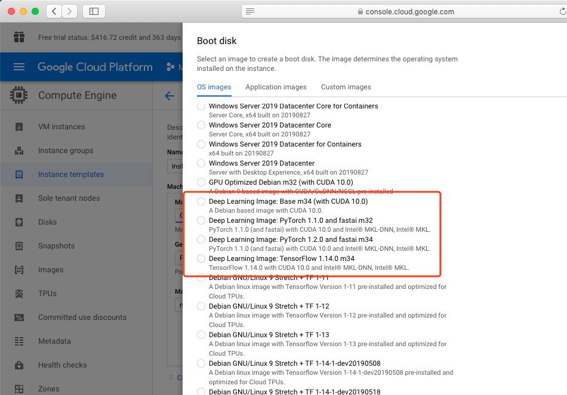
Task: Select Debian GNU/Linux 9 Stretch + TF 1-13
Action: [201, 335]
